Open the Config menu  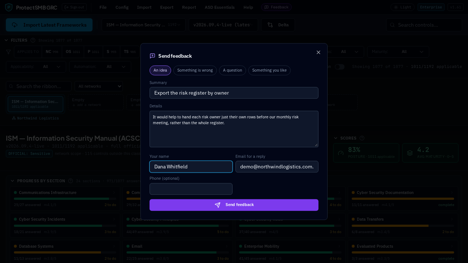point(122,7)
